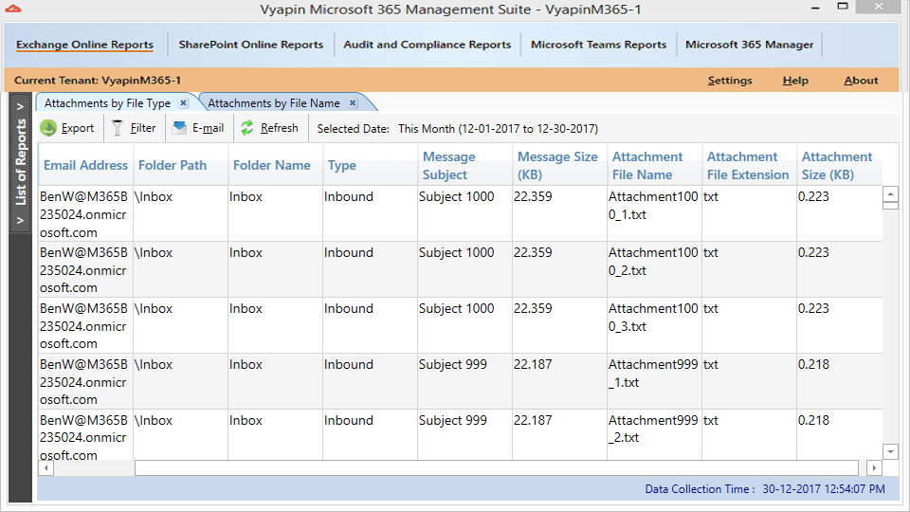Image resolution: width=910 pixels, height=512 pixels.
Task: Open Microsoft 365 Manager section
Action: (x=749, y=45)
